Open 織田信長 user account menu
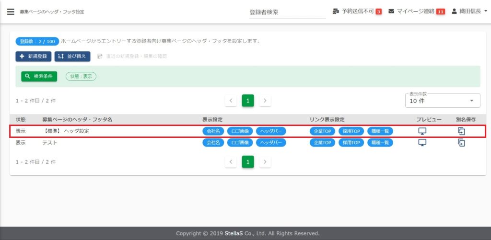 pyautogui.click(x=469, y=11)
